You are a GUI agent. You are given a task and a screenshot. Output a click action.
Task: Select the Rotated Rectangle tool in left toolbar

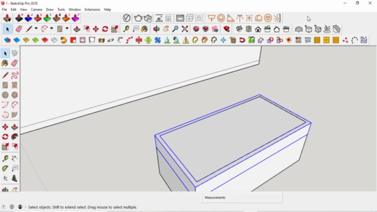(15, 85)
